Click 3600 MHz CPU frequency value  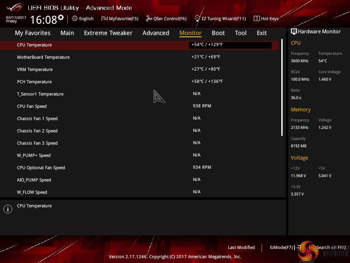300,61
